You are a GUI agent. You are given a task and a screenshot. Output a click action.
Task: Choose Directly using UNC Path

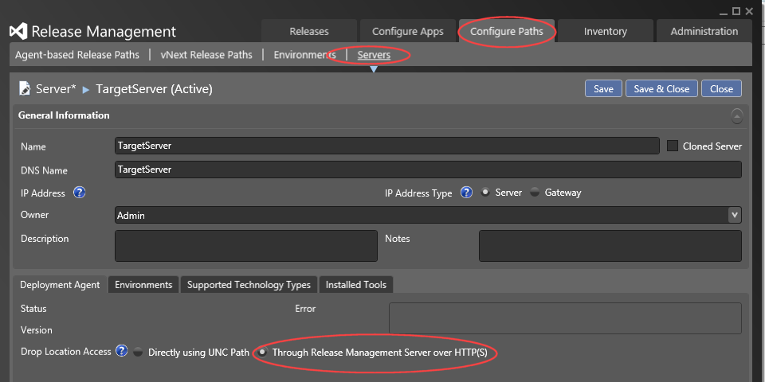click(x=138, y=352)
